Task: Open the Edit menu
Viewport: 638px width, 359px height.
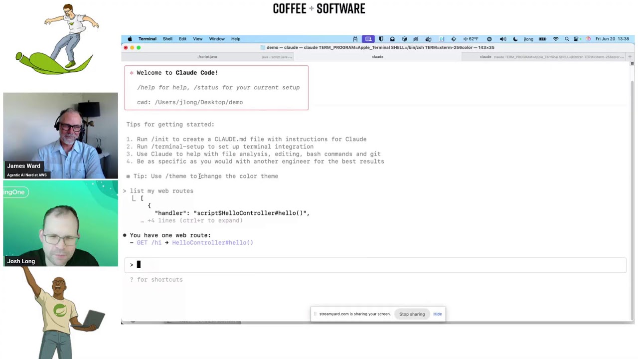Action: tap(182, 39)
